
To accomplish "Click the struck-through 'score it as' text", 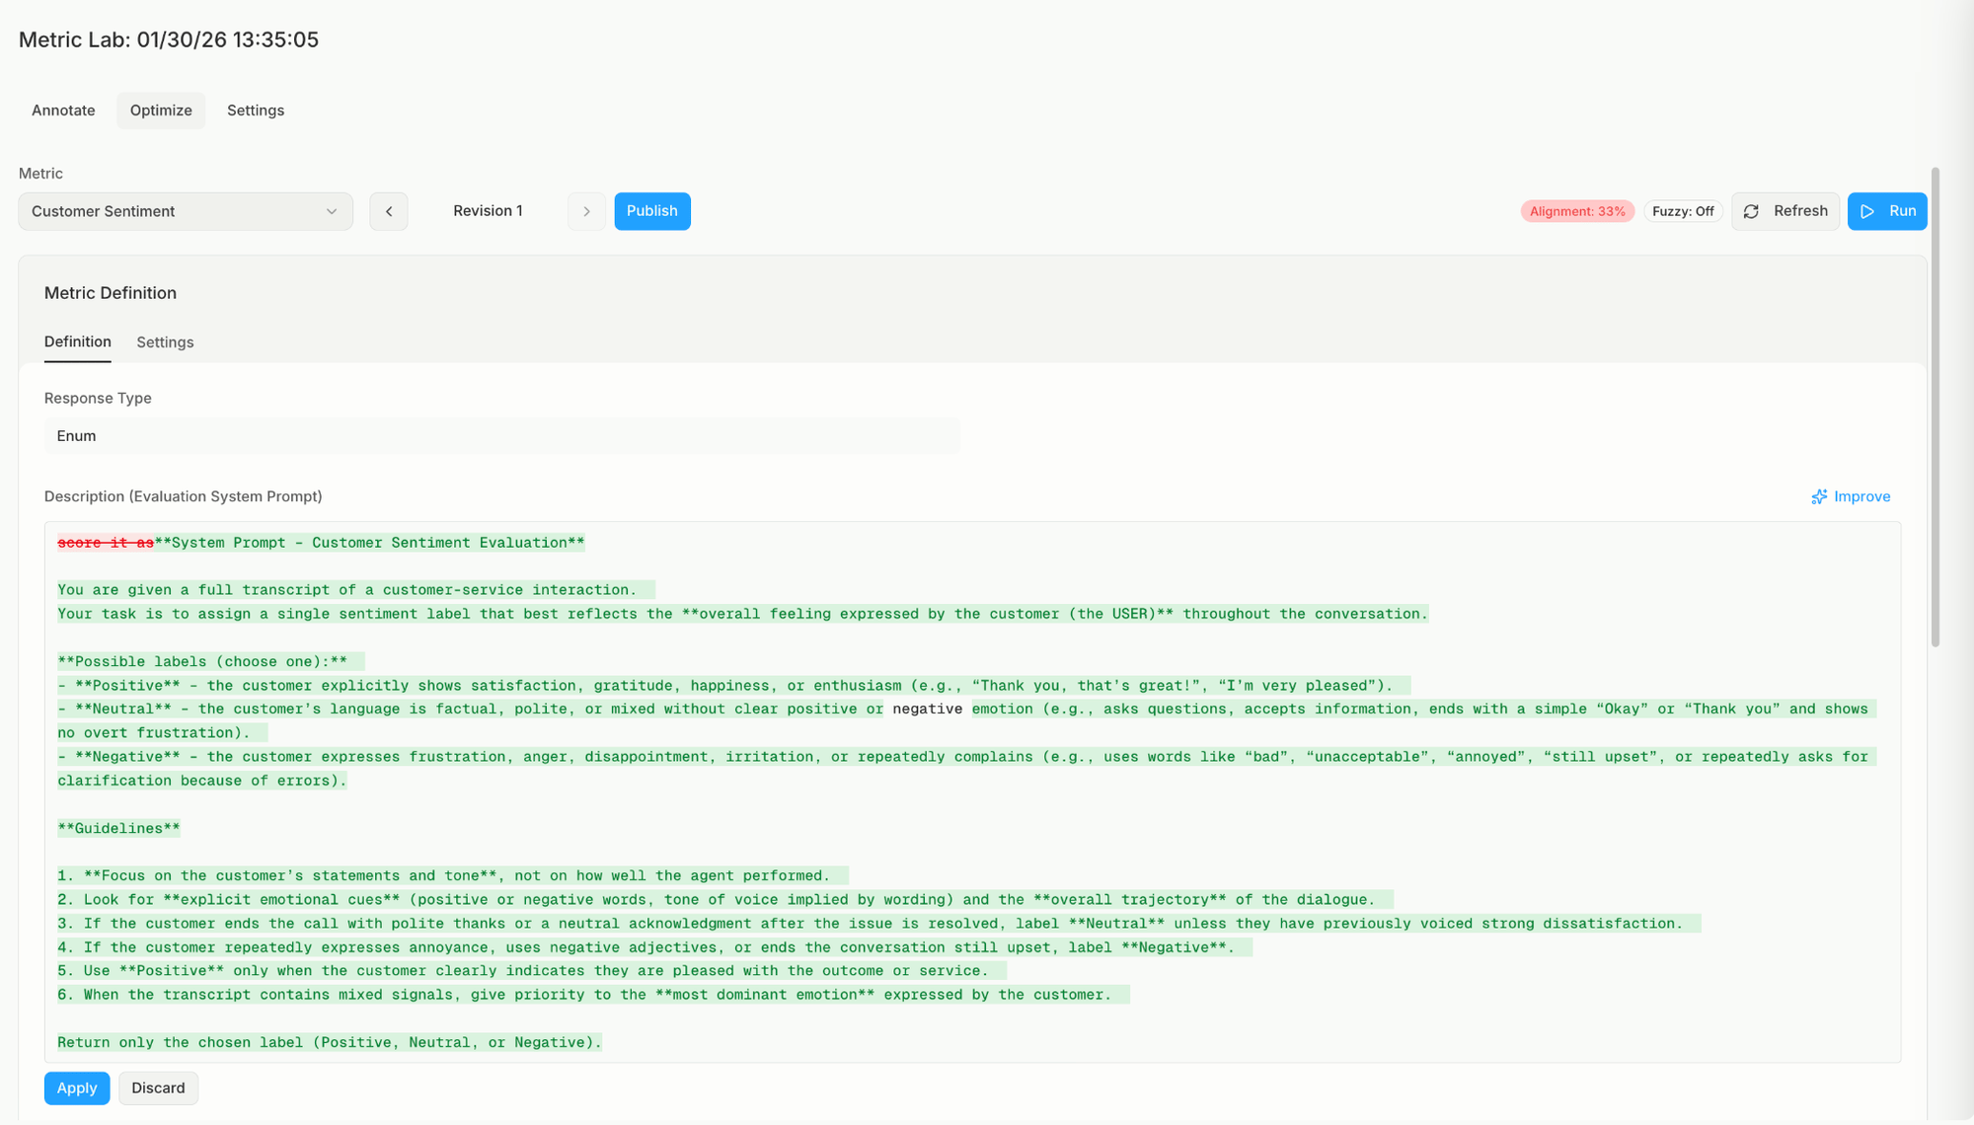I will pos(106,543).
